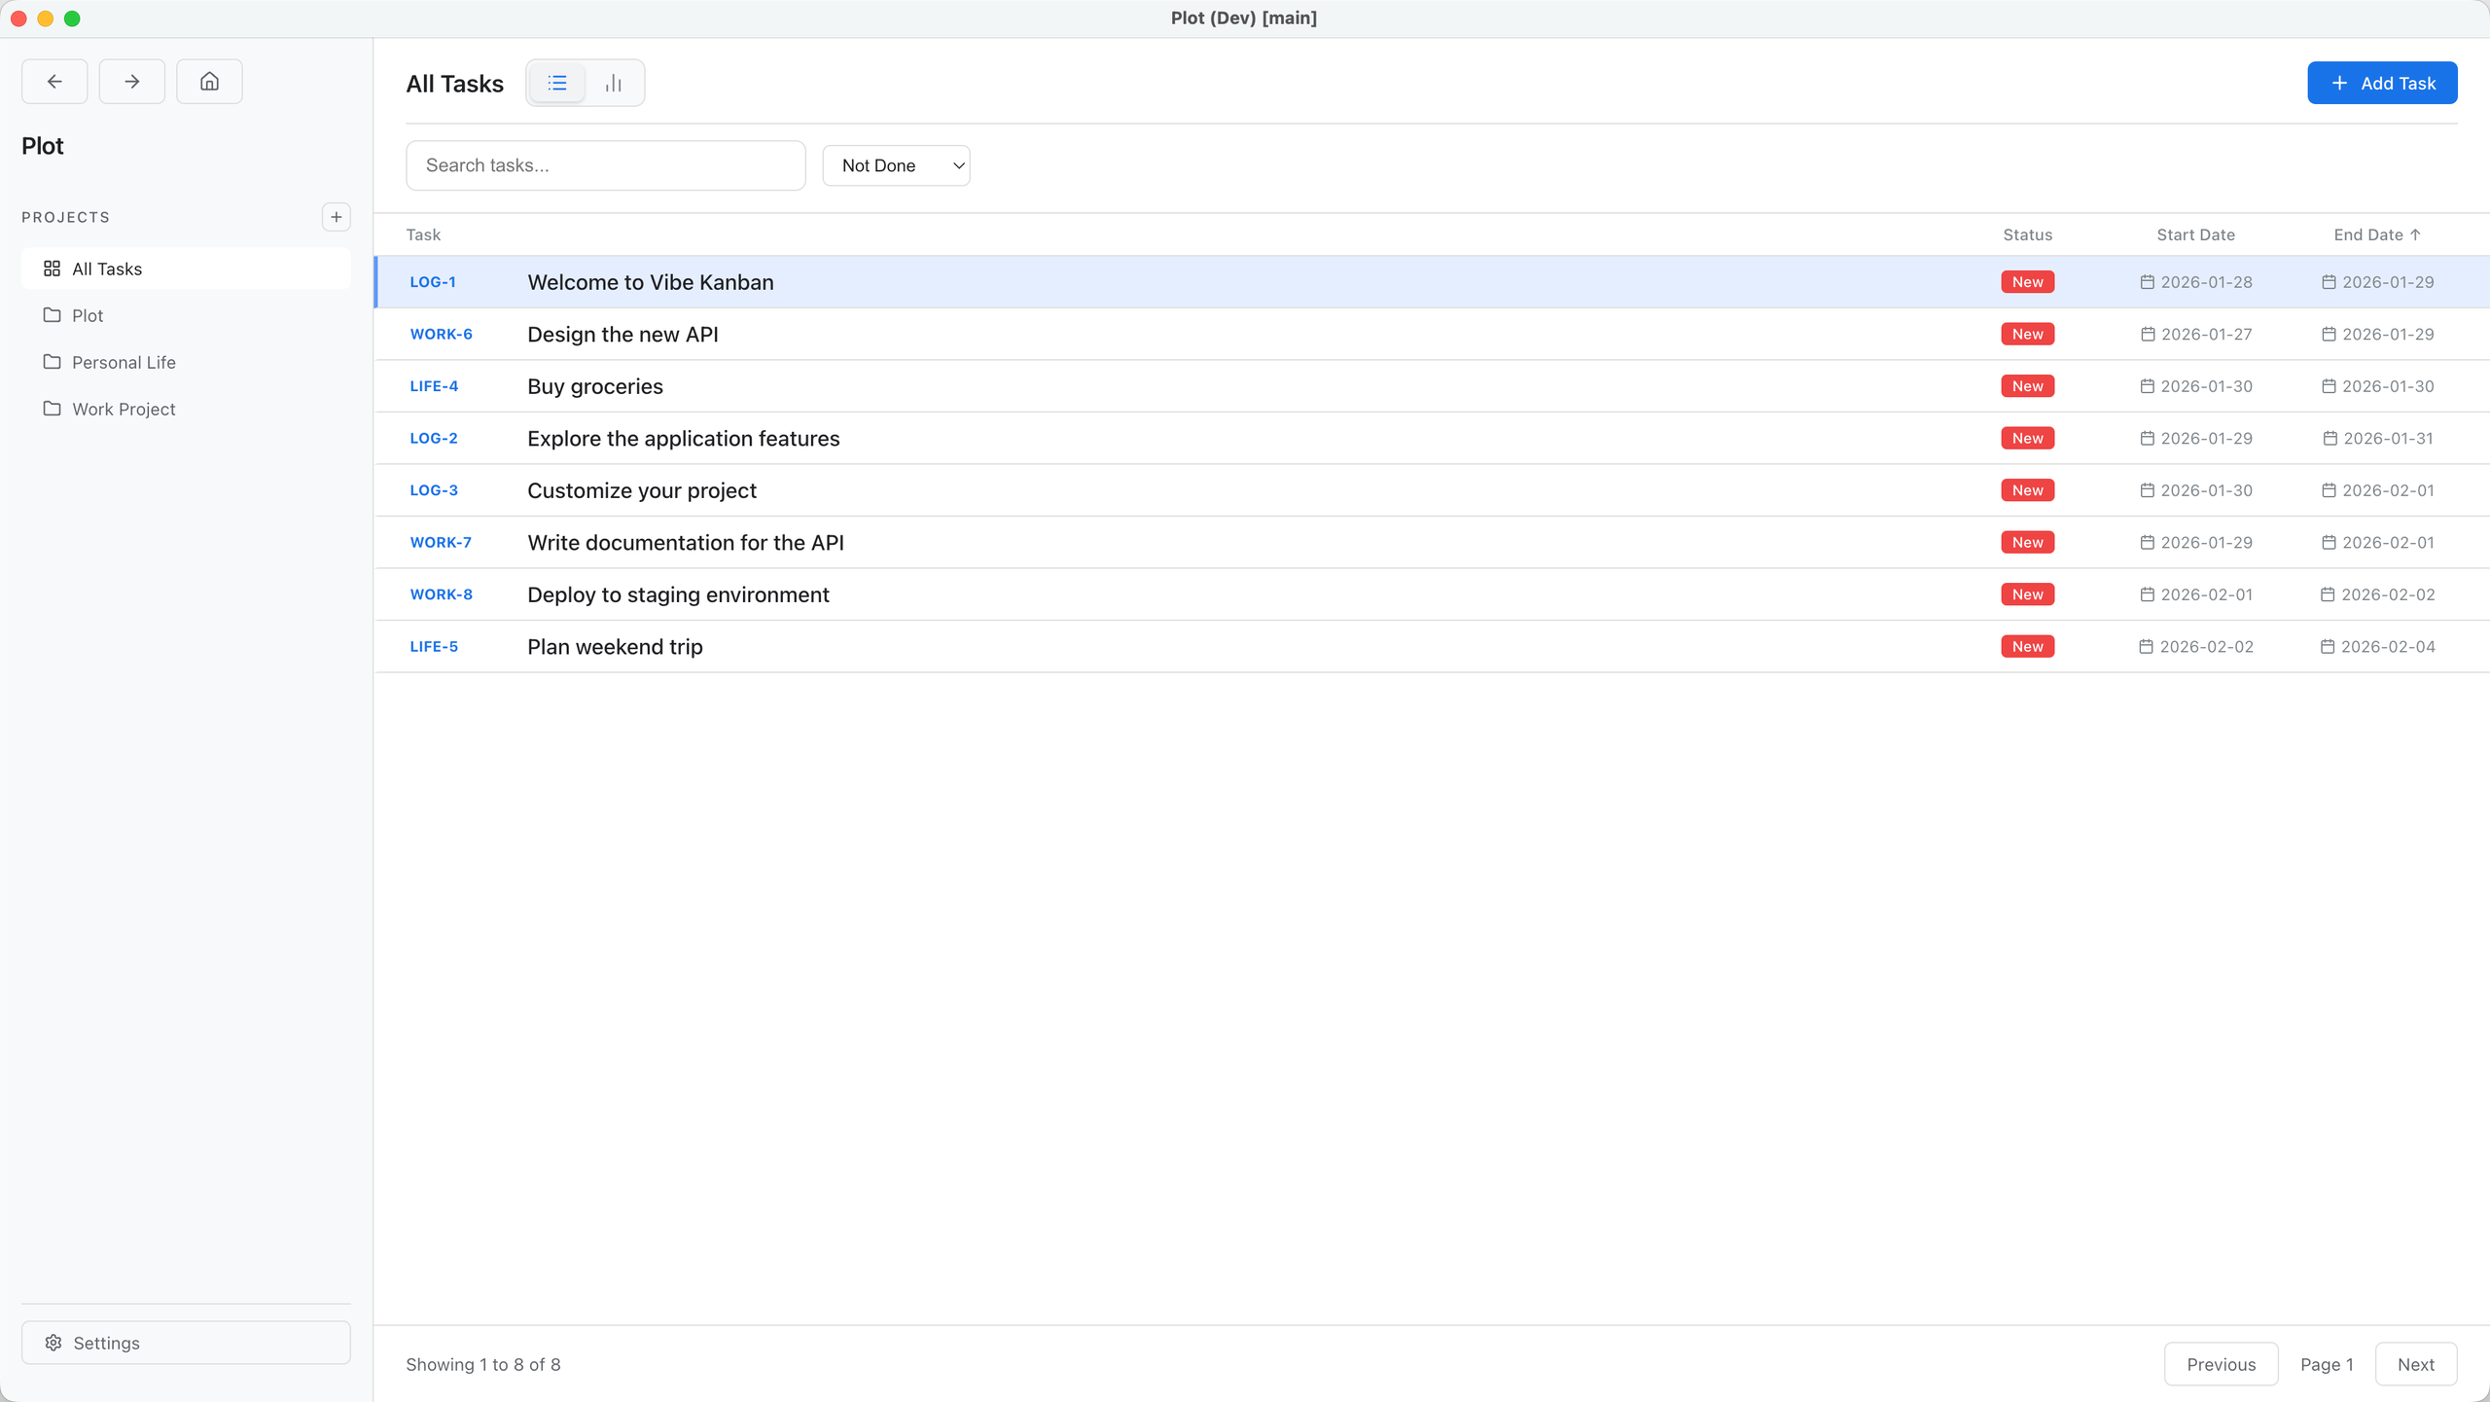Select the Plot project folder icon
Viewport: 2490px width, 1402px height.
coord(52,315)
